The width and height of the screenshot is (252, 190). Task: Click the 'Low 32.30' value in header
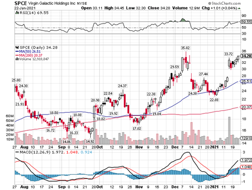136,8
